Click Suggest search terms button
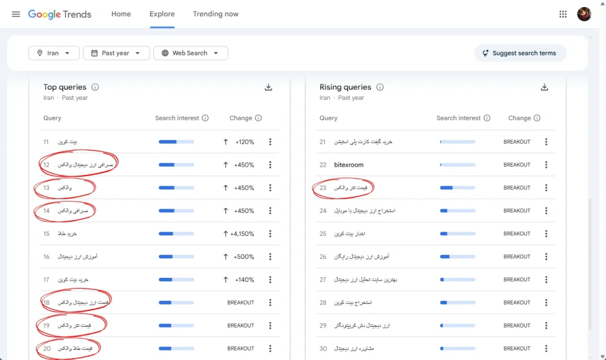 click(x=520, y=53)
